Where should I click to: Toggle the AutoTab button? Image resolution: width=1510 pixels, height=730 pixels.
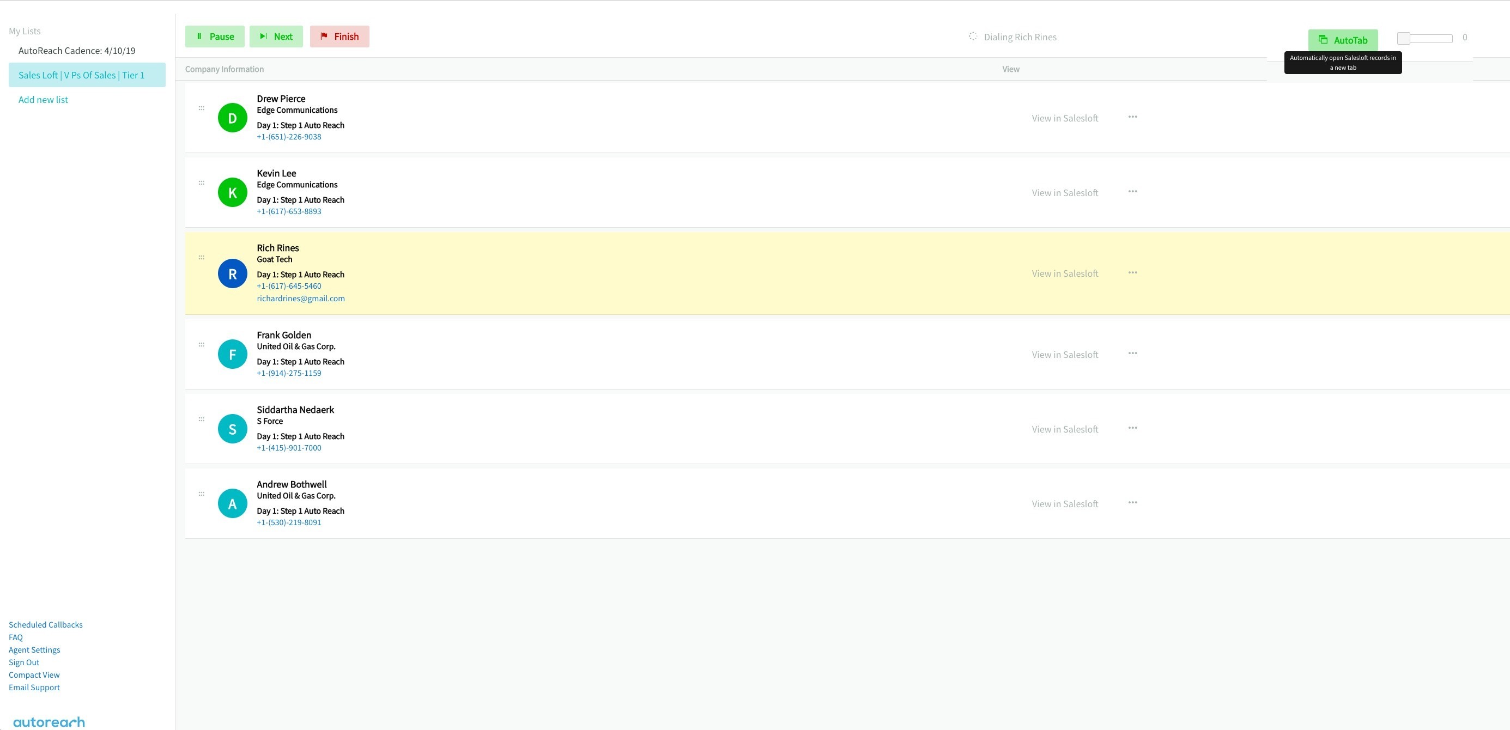point(1342,40)
